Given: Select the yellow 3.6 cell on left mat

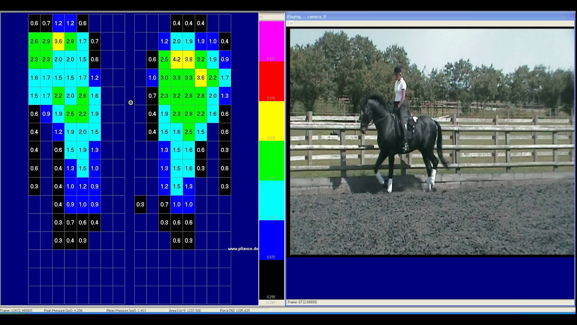Looking at the screenshot, I should coord(58,41).
